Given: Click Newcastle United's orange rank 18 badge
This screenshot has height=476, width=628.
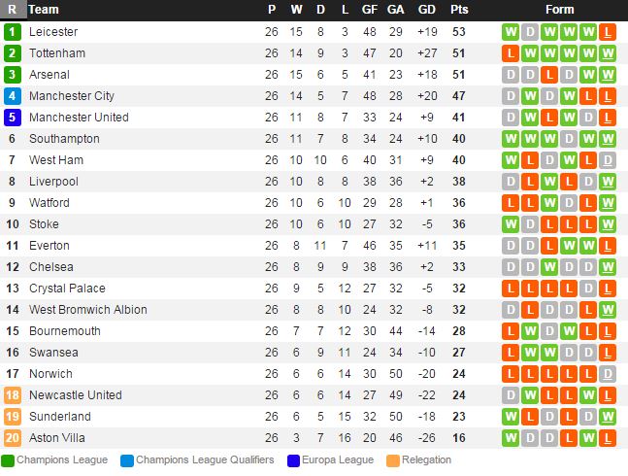Looking at the screenshot, I should 12,395.
